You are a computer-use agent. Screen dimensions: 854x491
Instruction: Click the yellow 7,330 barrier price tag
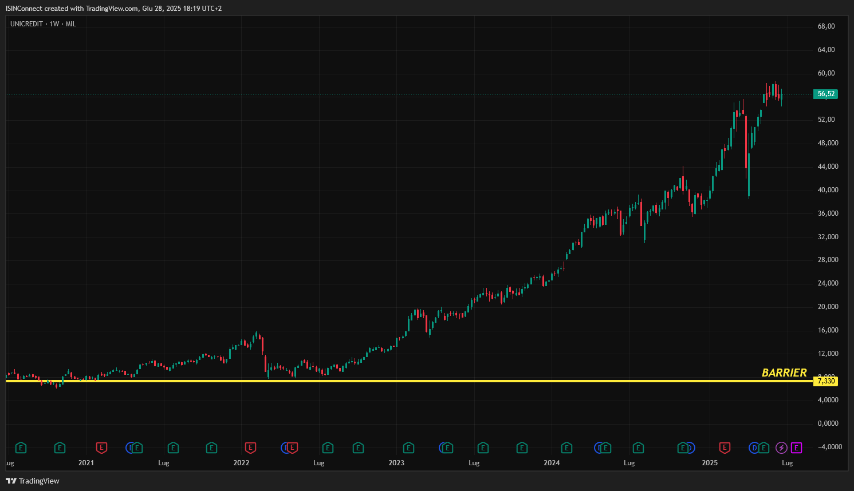pyautogui.click(x=825, y=381)
